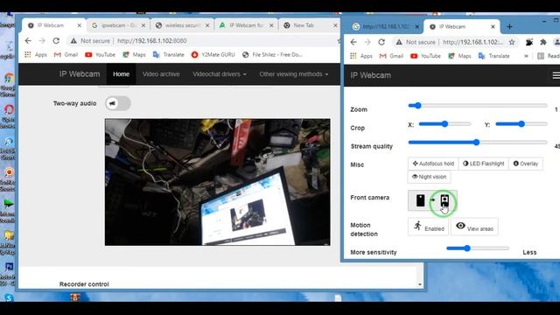The height and width of the screenshot is (315, 560).
Task: Click the Not secure warning in right window
Action: pyautogui.click(x=416, y=42)
